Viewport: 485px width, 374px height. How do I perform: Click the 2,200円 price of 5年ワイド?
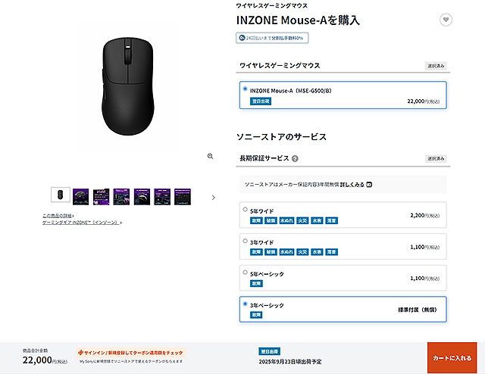[424, 216]
